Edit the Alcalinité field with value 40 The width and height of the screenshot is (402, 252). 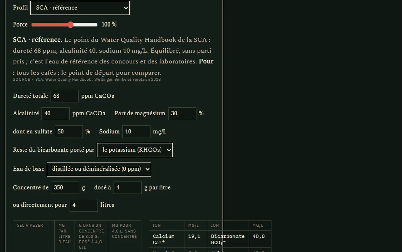coord(56,114)
